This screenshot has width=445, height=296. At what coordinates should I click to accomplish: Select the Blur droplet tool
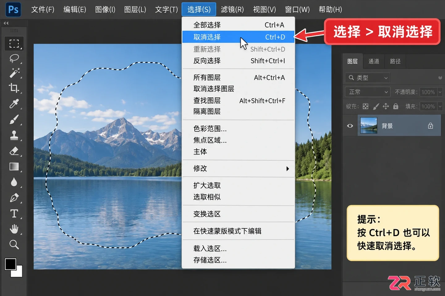point(14,182)
